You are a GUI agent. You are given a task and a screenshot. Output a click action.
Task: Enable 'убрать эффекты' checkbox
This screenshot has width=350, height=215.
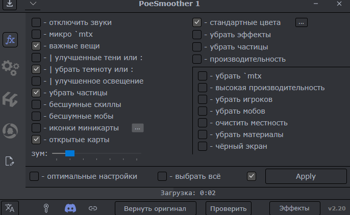tap(197, 35)
